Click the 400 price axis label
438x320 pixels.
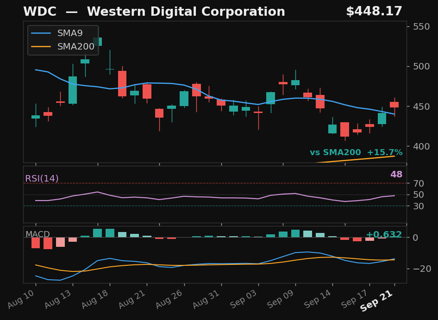coord(421,146)
